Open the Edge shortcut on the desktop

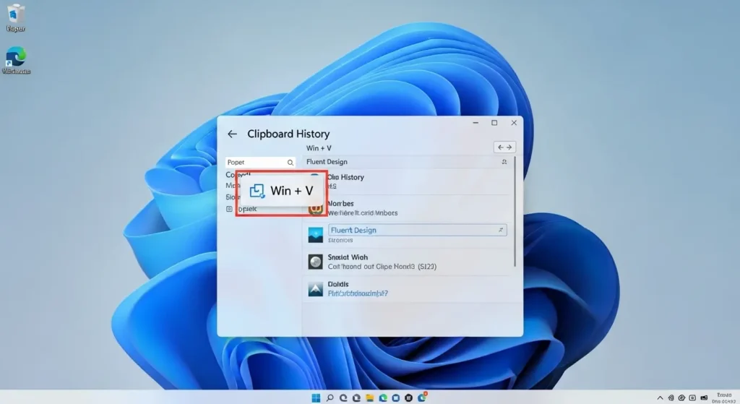pos(16,61)
